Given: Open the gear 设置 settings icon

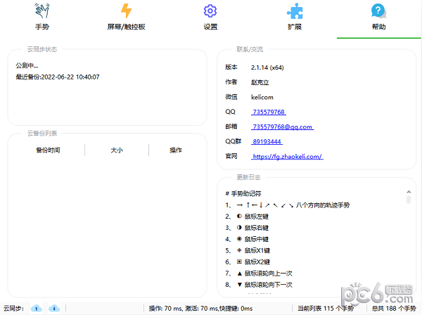Looking at the screenshot, I should tap(210, 11).
